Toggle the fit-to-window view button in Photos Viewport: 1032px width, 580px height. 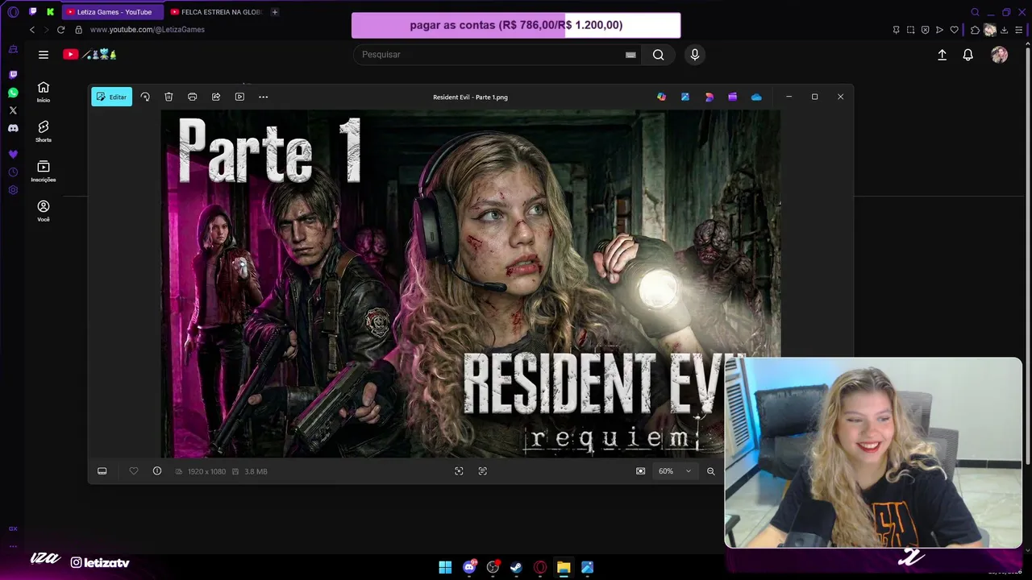[x=459, y=471]
